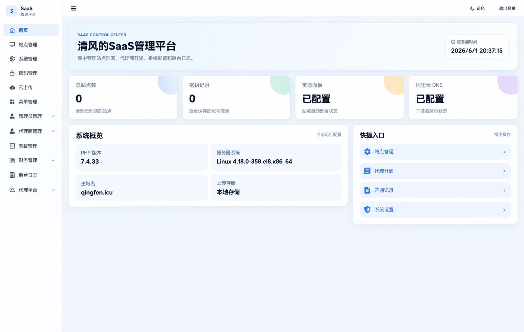Click the server time 2026/6/1 20:37:15
This screenshot has width=524, height=332.
[x=477, y=51]
